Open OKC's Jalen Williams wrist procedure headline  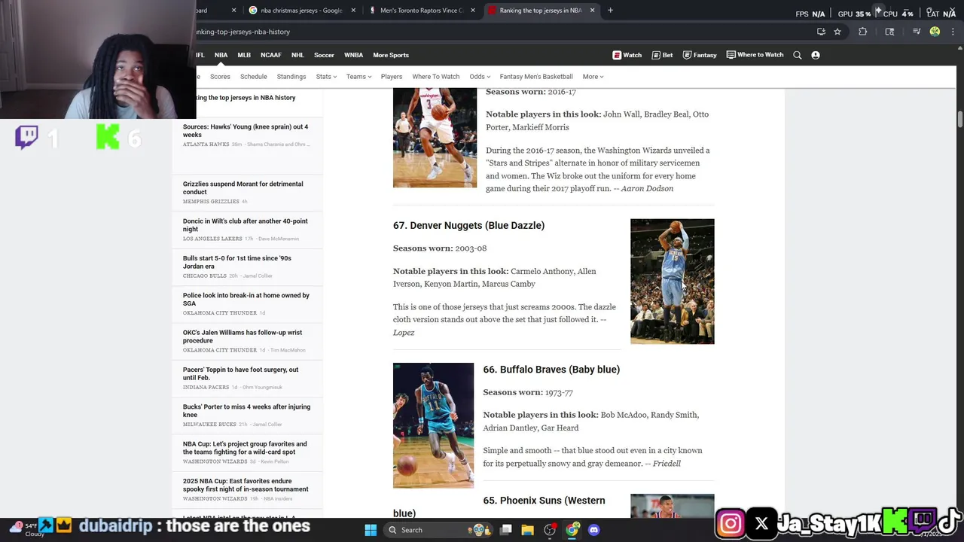tap(242, 336)
